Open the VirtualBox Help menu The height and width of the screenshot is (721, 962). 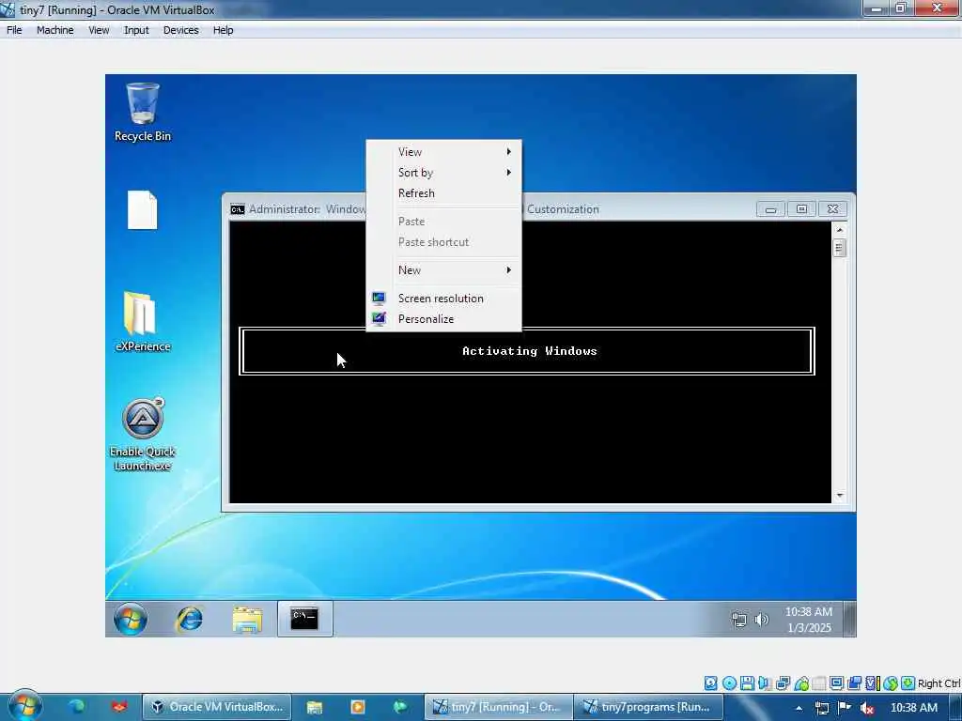click(x=224, y=30)
